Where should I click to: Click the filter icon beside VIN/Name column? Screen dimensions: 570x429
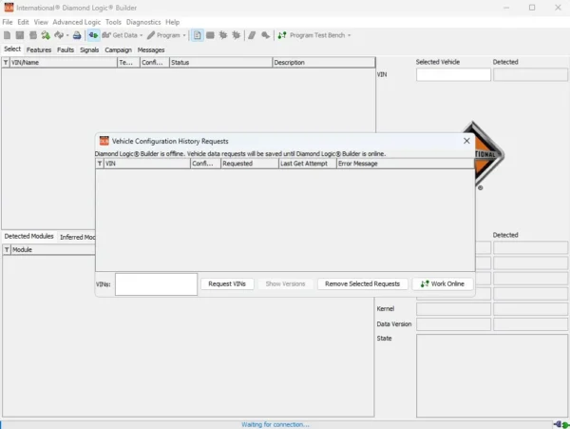pos(6,63)
